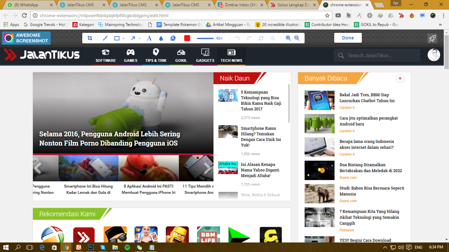Click the volume icon in system tray
449x252 pixels.
coord(401,247)
